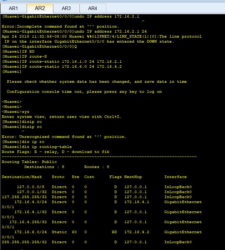Click the '<Huawei>sys' command line
This screenshot has height=250, width=225.
pyautogui.click(x=16, y=112)
